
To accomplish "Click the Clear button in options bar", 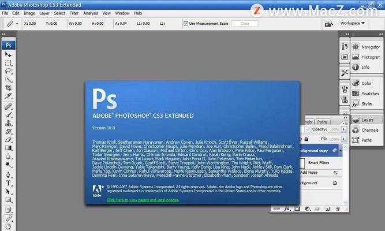I will pos(245,24).
